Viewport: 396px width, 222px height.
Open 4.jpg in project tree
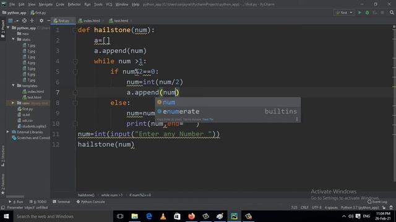point(29,63)
